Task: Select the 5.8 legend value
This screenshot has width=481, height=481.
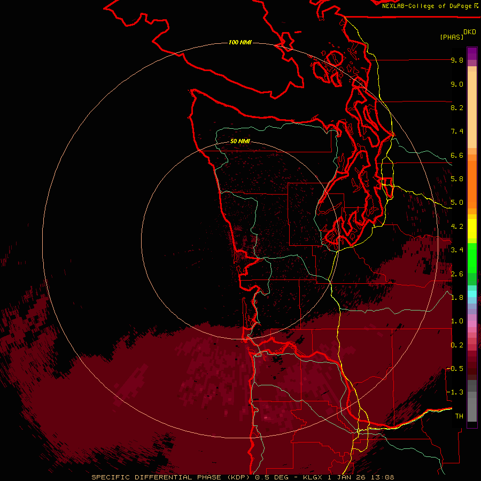Action: [457, 179]
